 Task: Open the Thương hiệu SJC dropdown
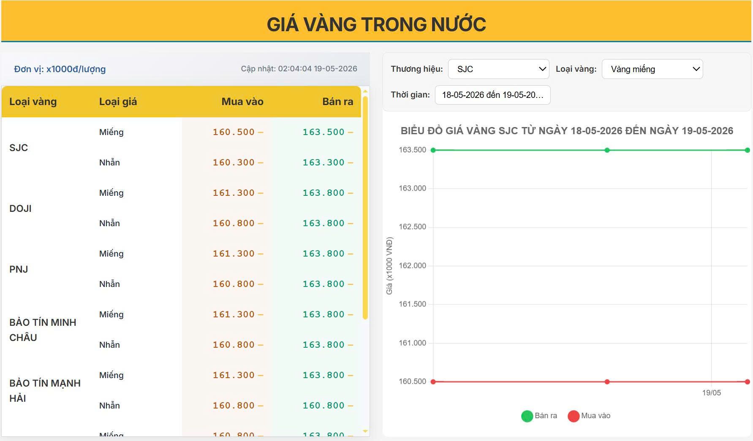tap(498, 69)
